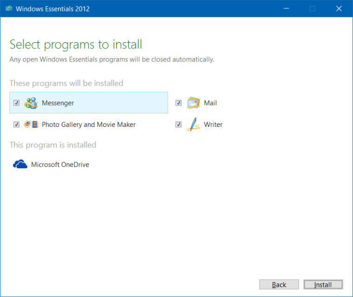Click the Microsoft OneDrive label
Screen dimensions: 353x297
[60, 165]
